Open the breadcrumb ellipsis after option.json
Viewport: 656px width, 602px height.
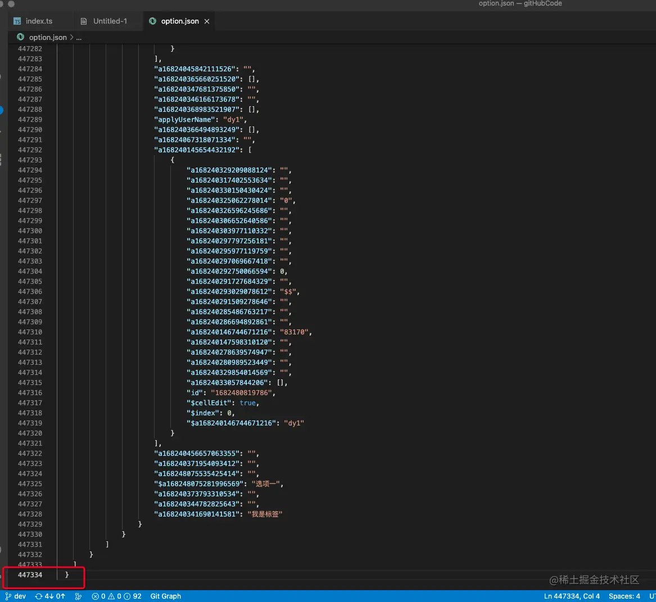[79, 38]
